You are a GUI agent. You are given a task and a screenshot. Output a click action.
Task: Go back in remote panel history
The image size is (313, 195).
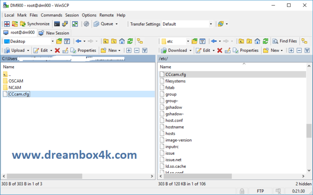(214, 41)
